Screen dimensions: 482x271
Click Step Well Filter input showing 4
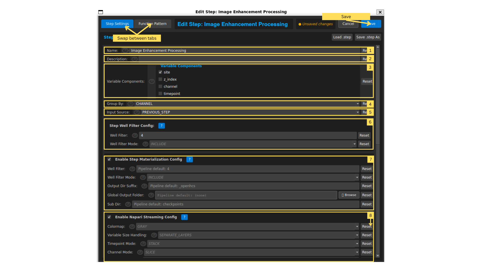coord(248,135)
